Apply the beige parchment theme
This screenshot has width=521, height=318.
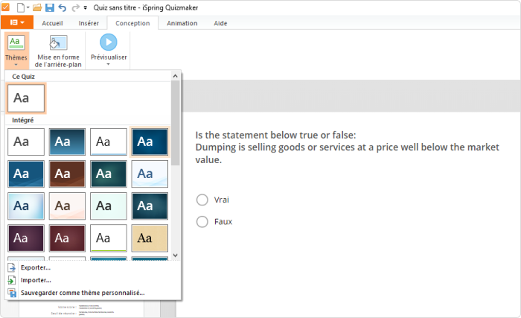(x=150, y=238)
